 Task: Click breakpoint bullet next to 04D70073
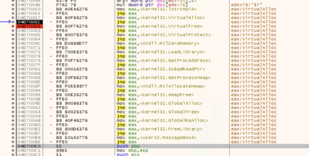coord(13,52)
